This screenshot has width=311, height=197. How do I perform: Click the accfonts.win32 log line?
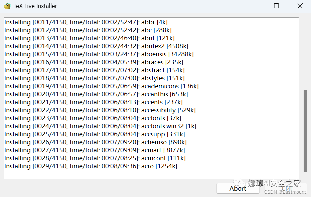pyautogui.click(x=100, y=126)
